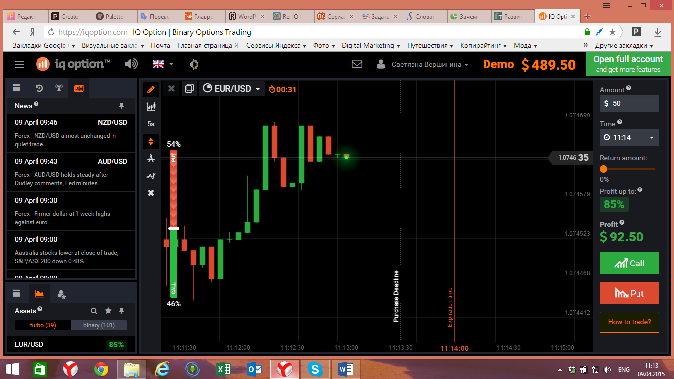Open How to trade? guide
Screen dimensions: 674x379
[630, 322]
